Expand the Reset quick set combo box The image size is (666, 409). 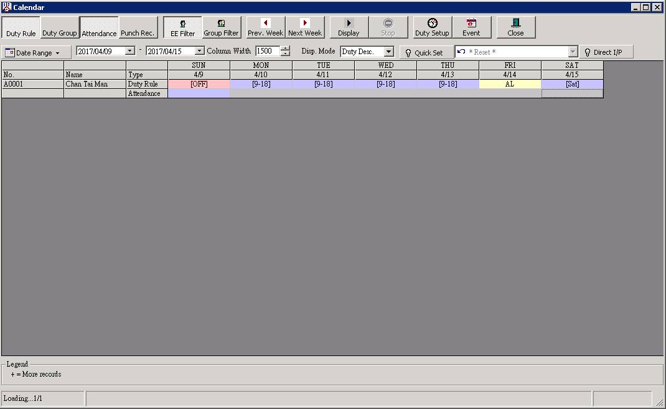[x=573, y=52]
